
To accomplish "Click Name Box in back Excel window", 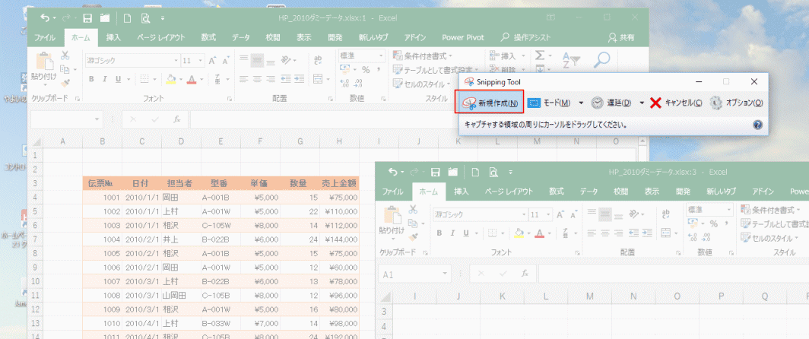I will pyautogui.click(x=67, y=119).
